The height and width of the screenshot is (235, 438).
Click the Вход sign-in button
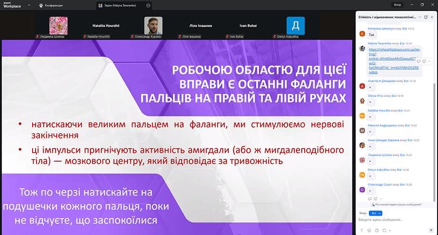pyautogui.click(x=397, y=4)
